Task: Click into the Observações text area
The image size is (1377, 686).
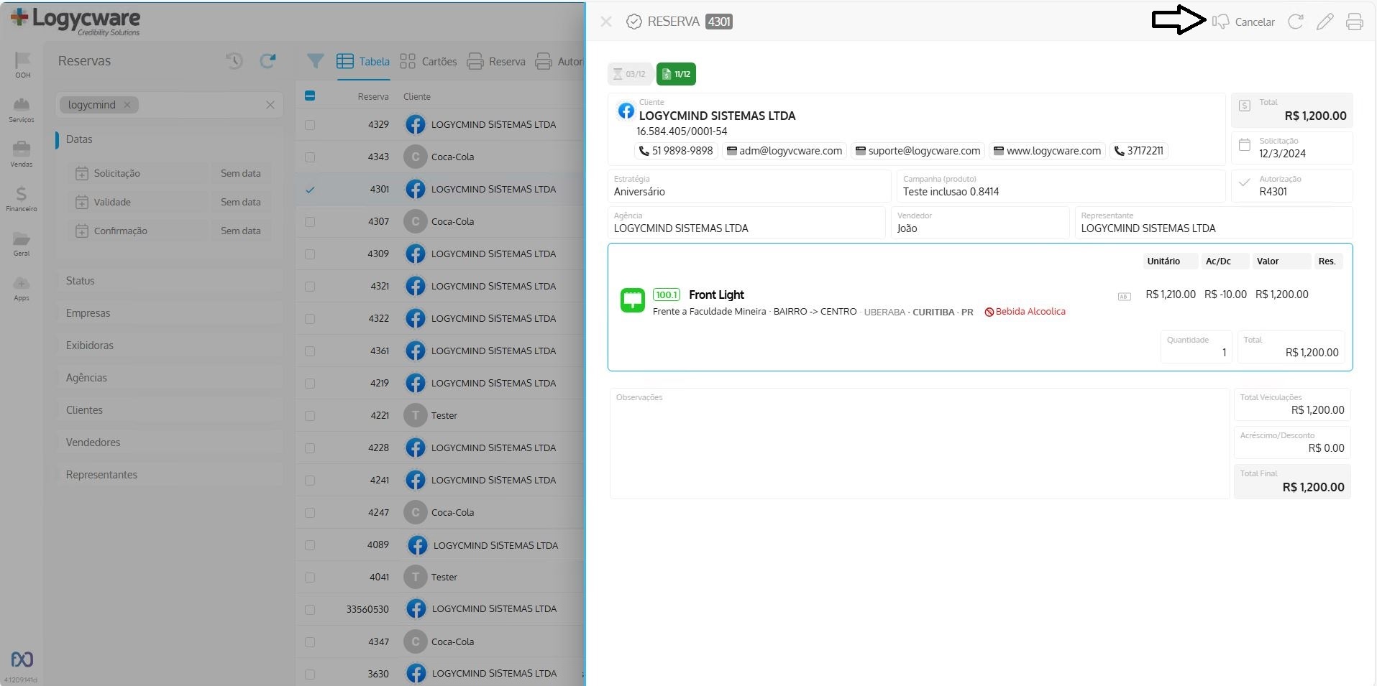Action: 920,444
